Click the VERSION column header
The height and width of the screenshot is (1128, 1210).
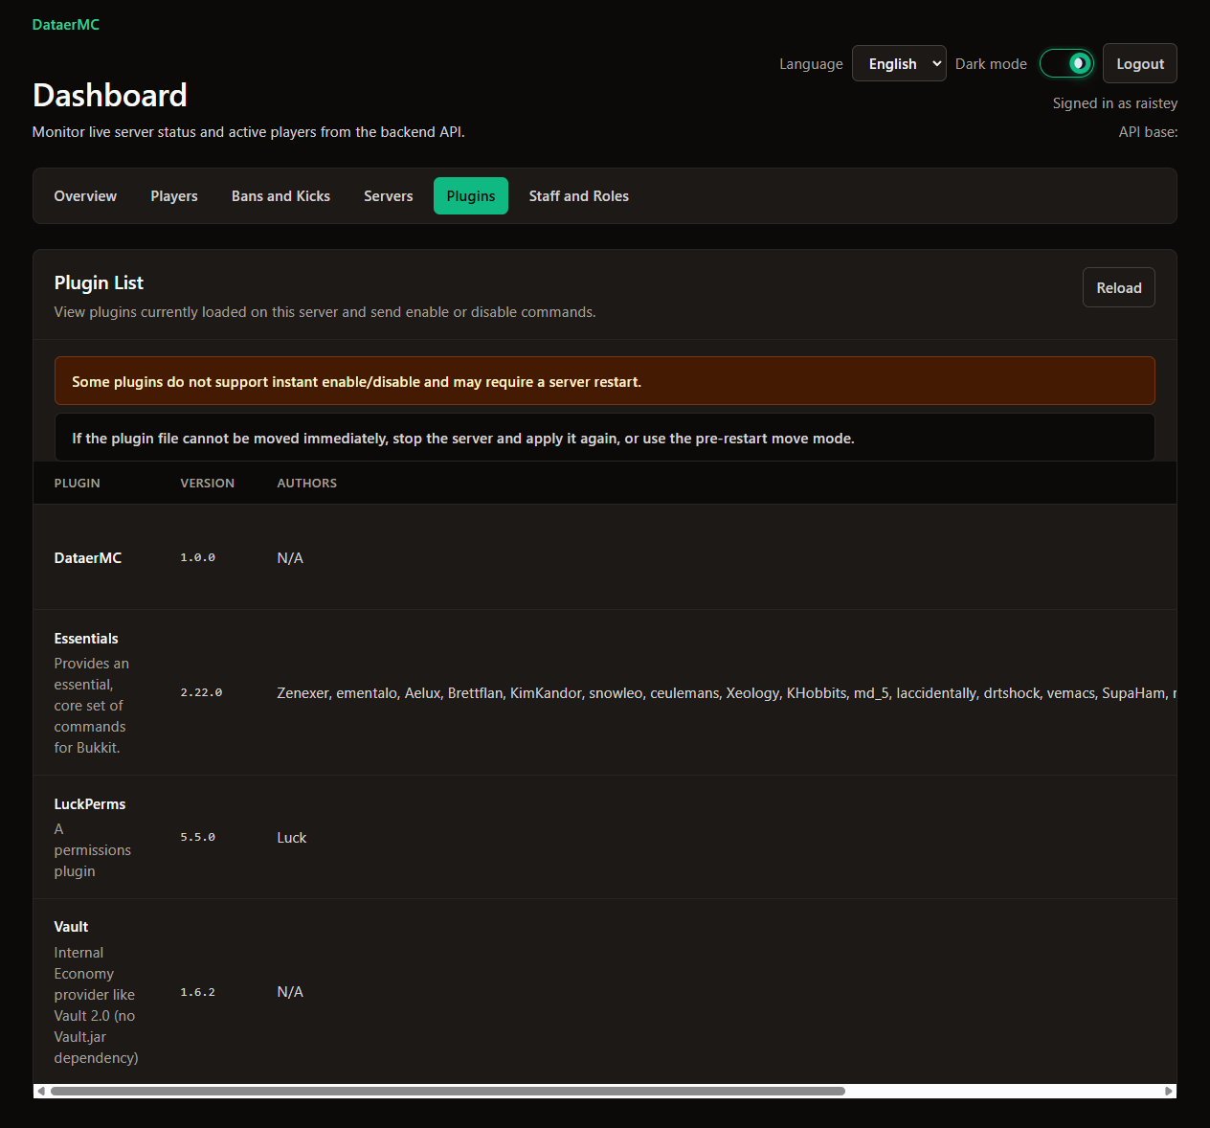[208, 484]
